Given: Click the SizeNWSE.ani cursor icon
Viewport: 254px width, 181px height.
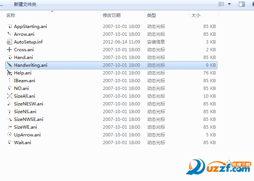Looking at the screenshot, I should pyautogui.click(x=9, y=119).
